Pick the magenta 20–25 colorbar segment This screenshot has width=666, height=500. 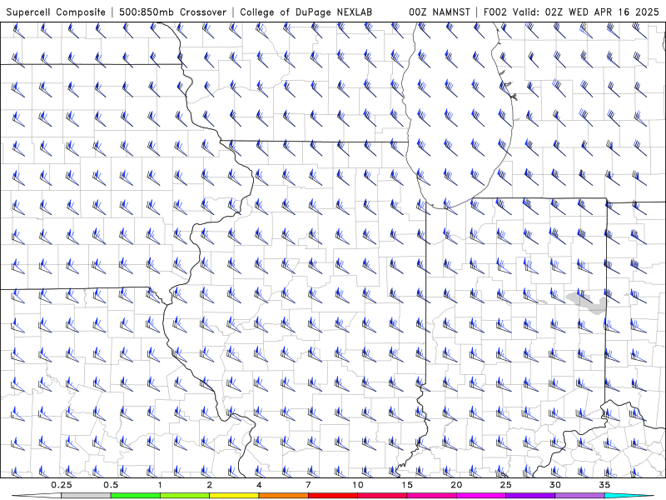[x=481, y=496]
